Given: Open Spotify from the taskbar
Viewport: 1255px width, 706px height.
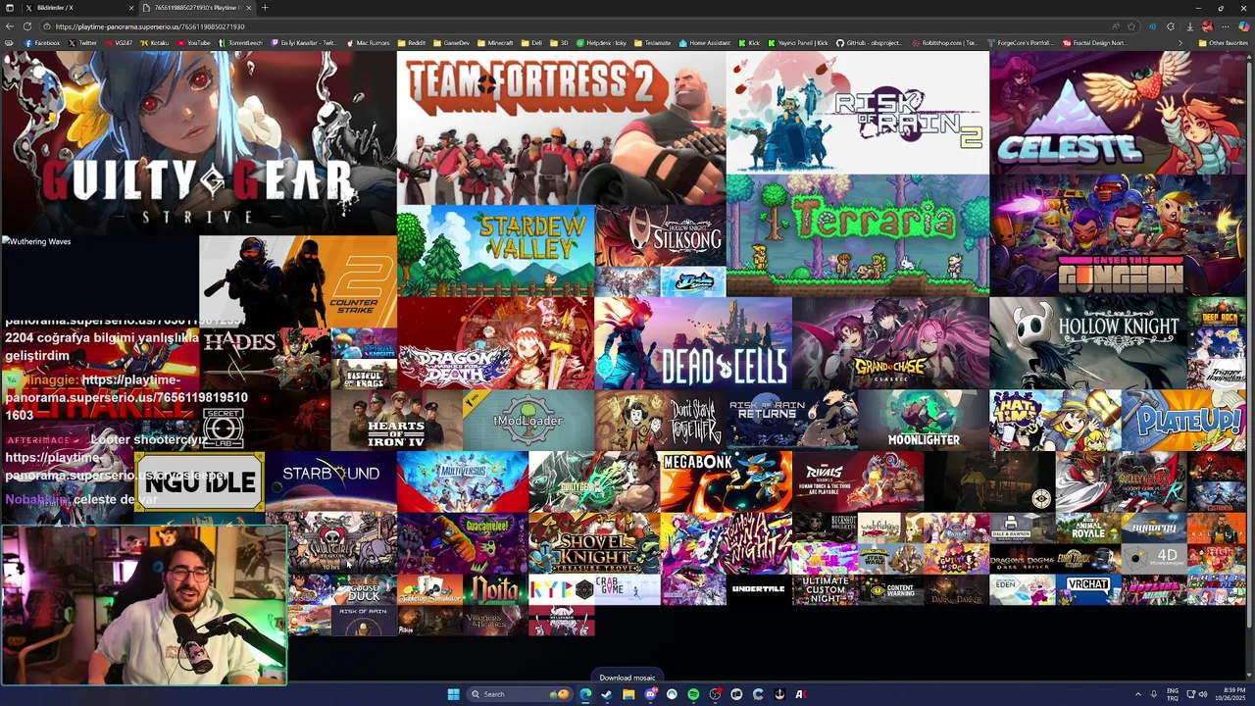Looking at the screenshot, I should [693, 694].
